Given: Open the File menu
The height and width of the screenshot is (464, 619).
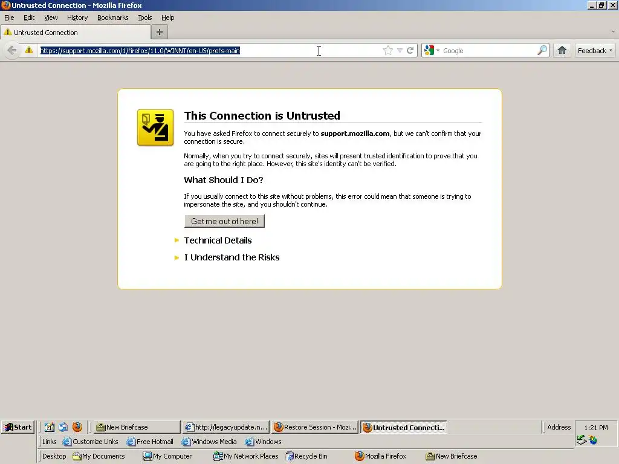Looking at the screenshot, I should pos(9,18).
